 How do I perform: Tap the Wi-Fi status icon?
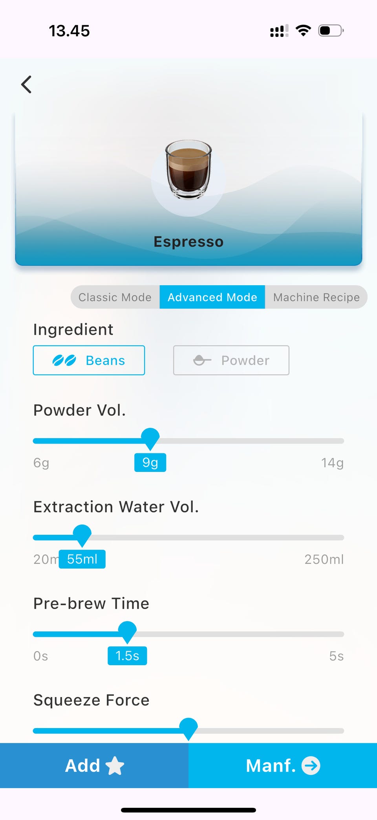303,31
